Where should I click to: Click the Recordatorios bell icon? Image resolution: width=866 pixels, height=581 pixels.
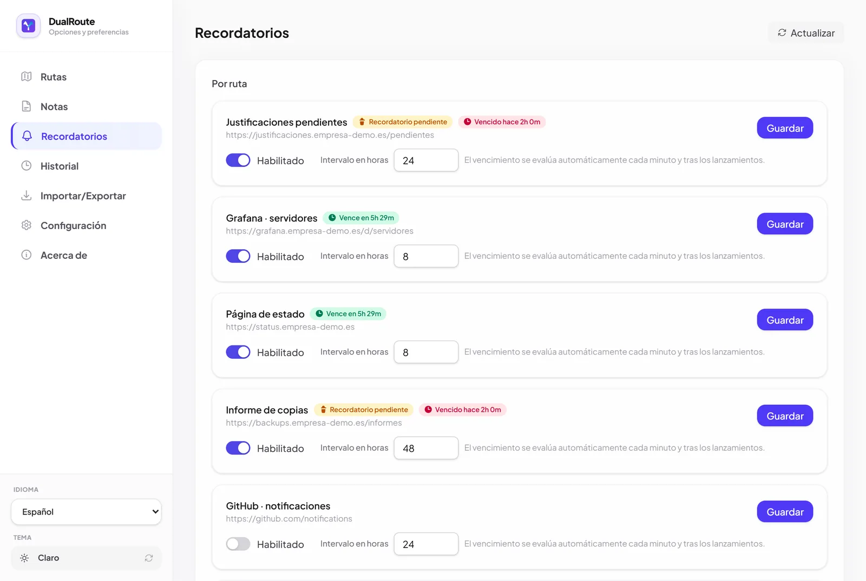(x=27, y=136)
